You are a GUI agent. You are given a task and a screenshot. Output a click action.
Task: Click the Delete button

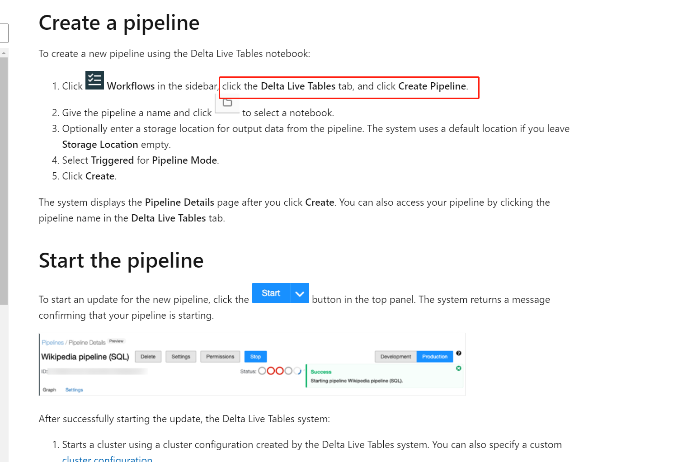[x=148, y=357]
